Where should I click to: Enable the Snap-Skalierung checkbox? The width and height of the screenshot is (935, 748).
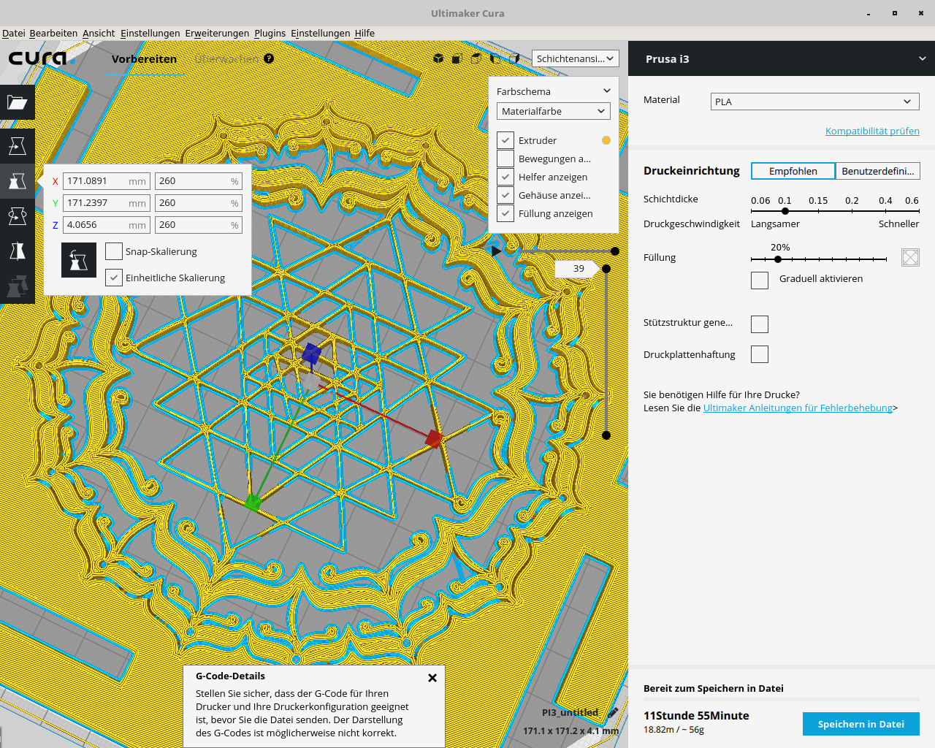[x=114, y=251]
